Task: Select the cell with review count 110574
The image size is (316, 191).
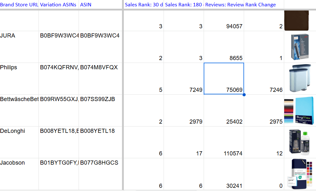Action: (x=224, y=142)
